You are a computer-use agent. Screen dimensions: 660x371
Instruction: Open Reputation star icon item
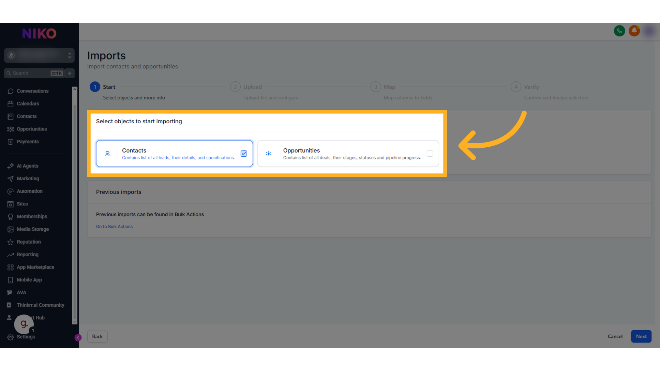click(29, 242)
